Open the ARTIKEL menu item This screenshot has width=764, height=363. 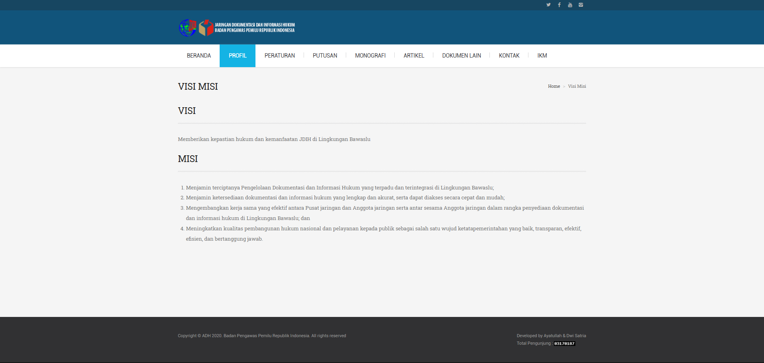(414, 56)
